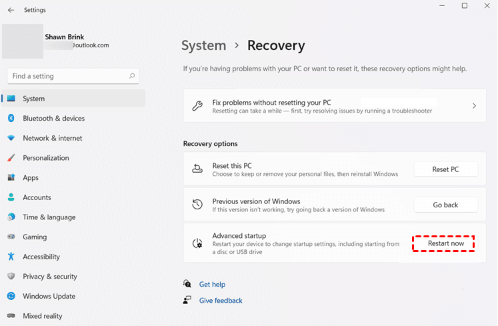498x326 pixels.
Task: Click the Gaming controller icon
Action: click(x=11, y=237)
